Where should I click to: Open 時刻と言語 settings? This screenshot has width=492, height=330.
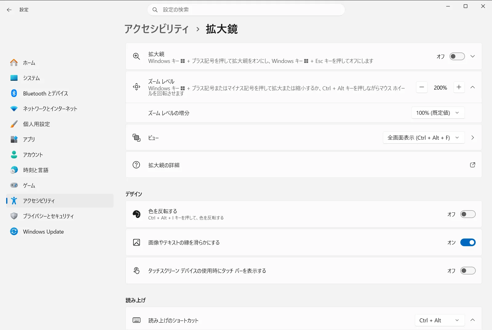pyautogui.click(x=60, y=170)
